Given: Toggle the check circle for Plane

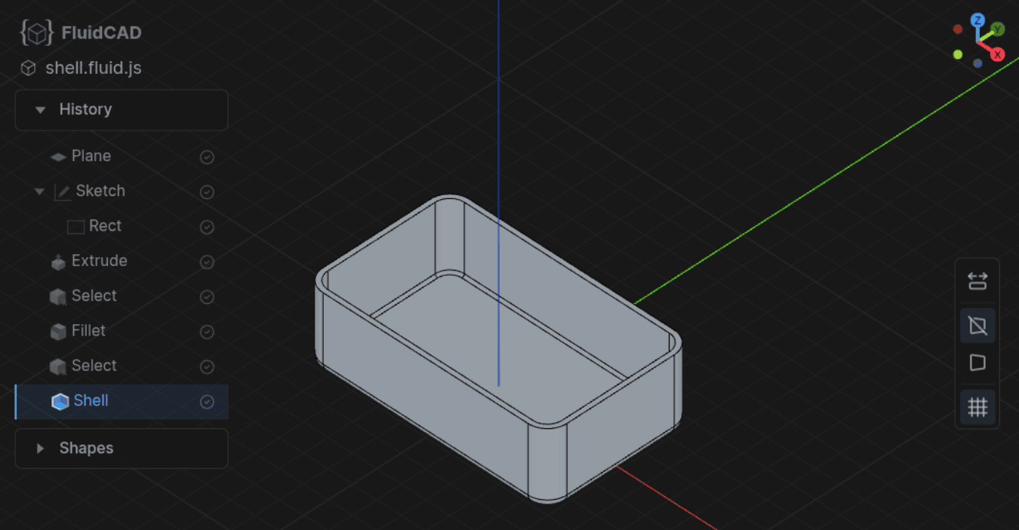Looking at the screenshot, I should (207, 157).
